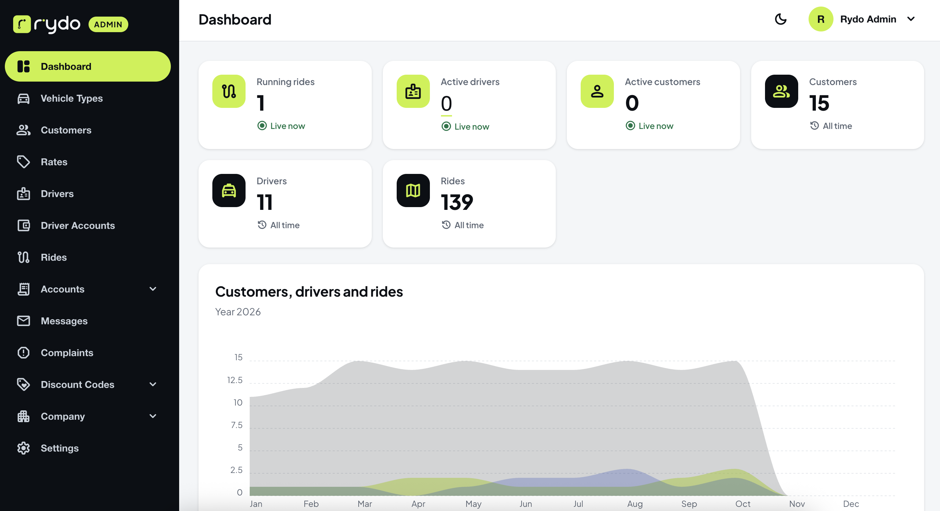Click the Oct label on chart axis
The height and width of the screenshot is (511, 940).
pos(743,504)
